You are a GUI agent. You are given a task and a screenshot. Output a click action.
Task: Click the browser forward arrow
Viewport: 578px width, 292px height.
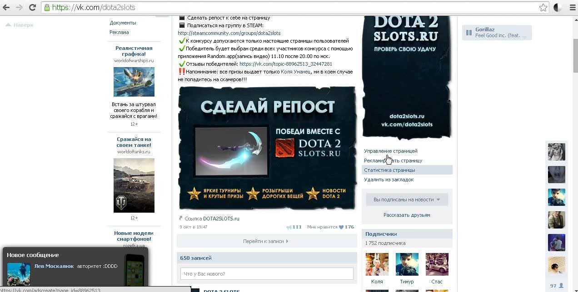pos(19,7)
